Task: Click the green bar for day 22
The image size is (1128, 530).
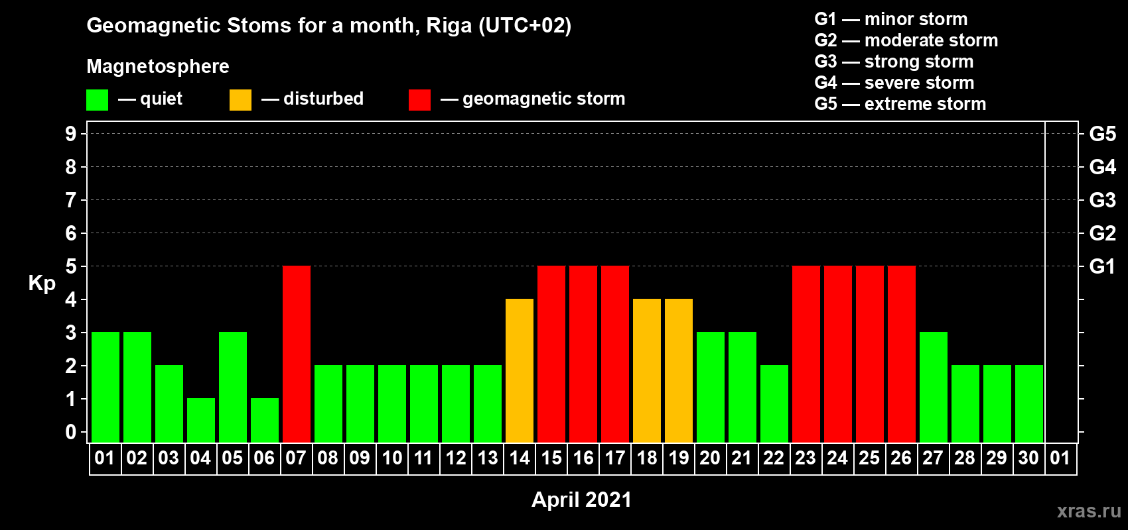Action: 774,404
